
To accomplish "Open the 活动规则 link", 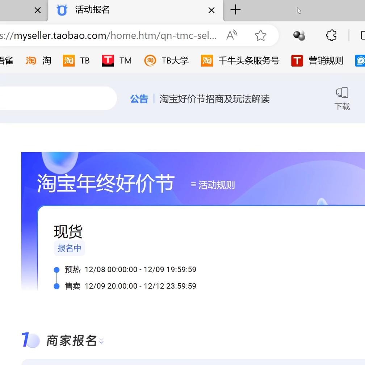I will [213, 185].
